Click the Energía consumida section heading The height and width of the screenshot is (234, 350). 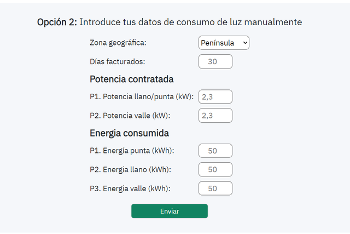[x=129, y=133]
